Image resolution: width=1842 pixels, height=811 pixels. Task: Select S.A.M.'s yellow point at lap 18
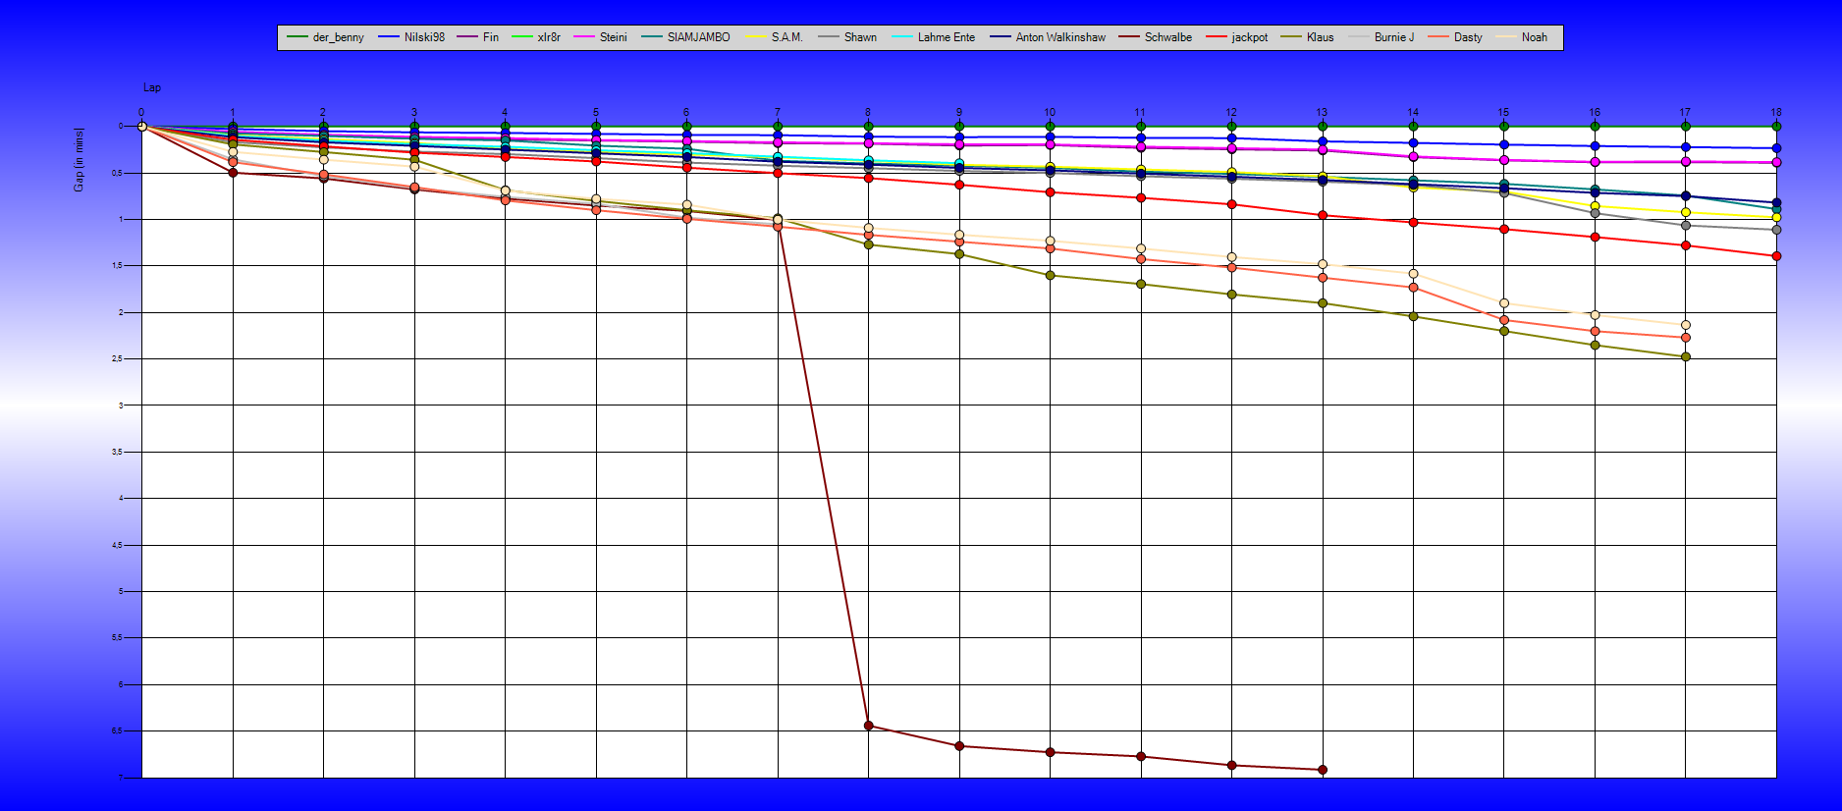pos(1776,217)
